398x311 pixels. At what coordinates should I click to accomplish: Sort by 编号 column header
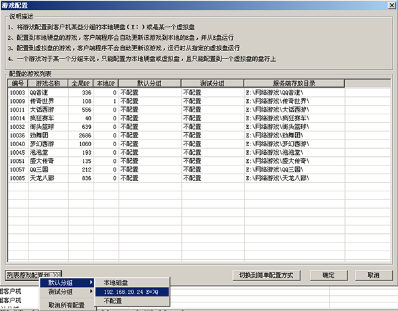(17, 84)
